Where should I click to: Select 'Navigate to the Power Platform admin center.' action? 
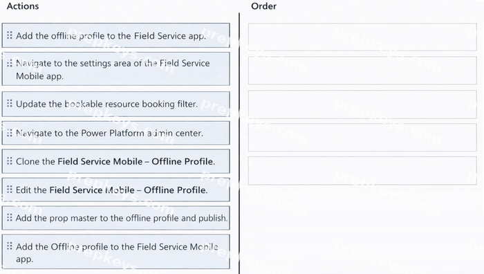(115, 133)
